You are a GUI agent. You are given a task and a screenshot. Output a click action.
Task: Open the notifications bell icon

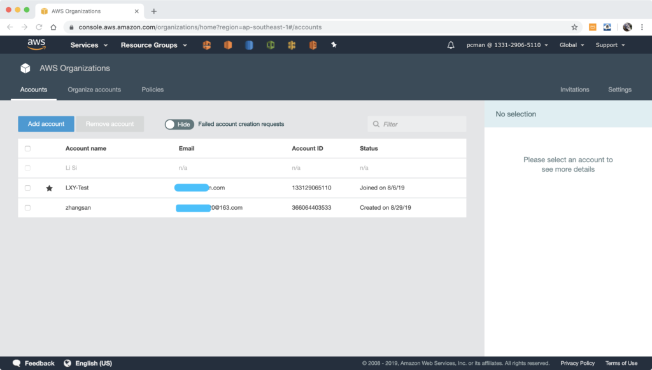(451, 45)
